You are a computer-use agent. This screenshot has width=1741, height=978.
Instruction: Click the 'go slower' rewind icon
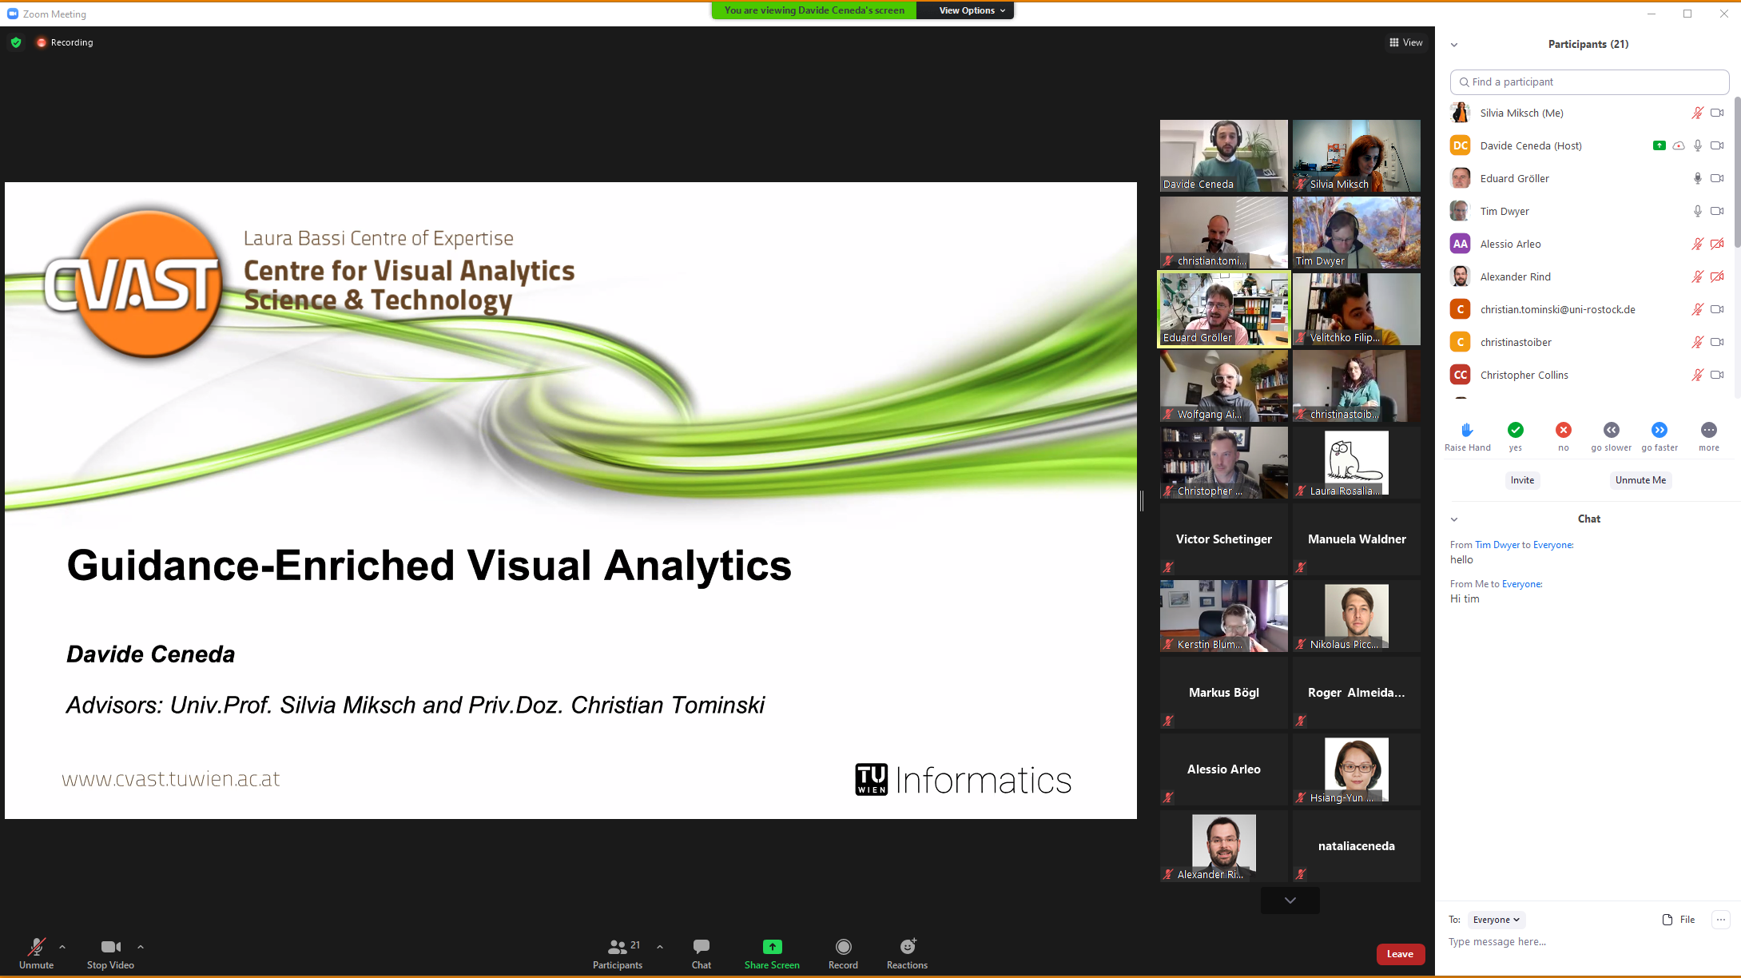click(1611, 430)
